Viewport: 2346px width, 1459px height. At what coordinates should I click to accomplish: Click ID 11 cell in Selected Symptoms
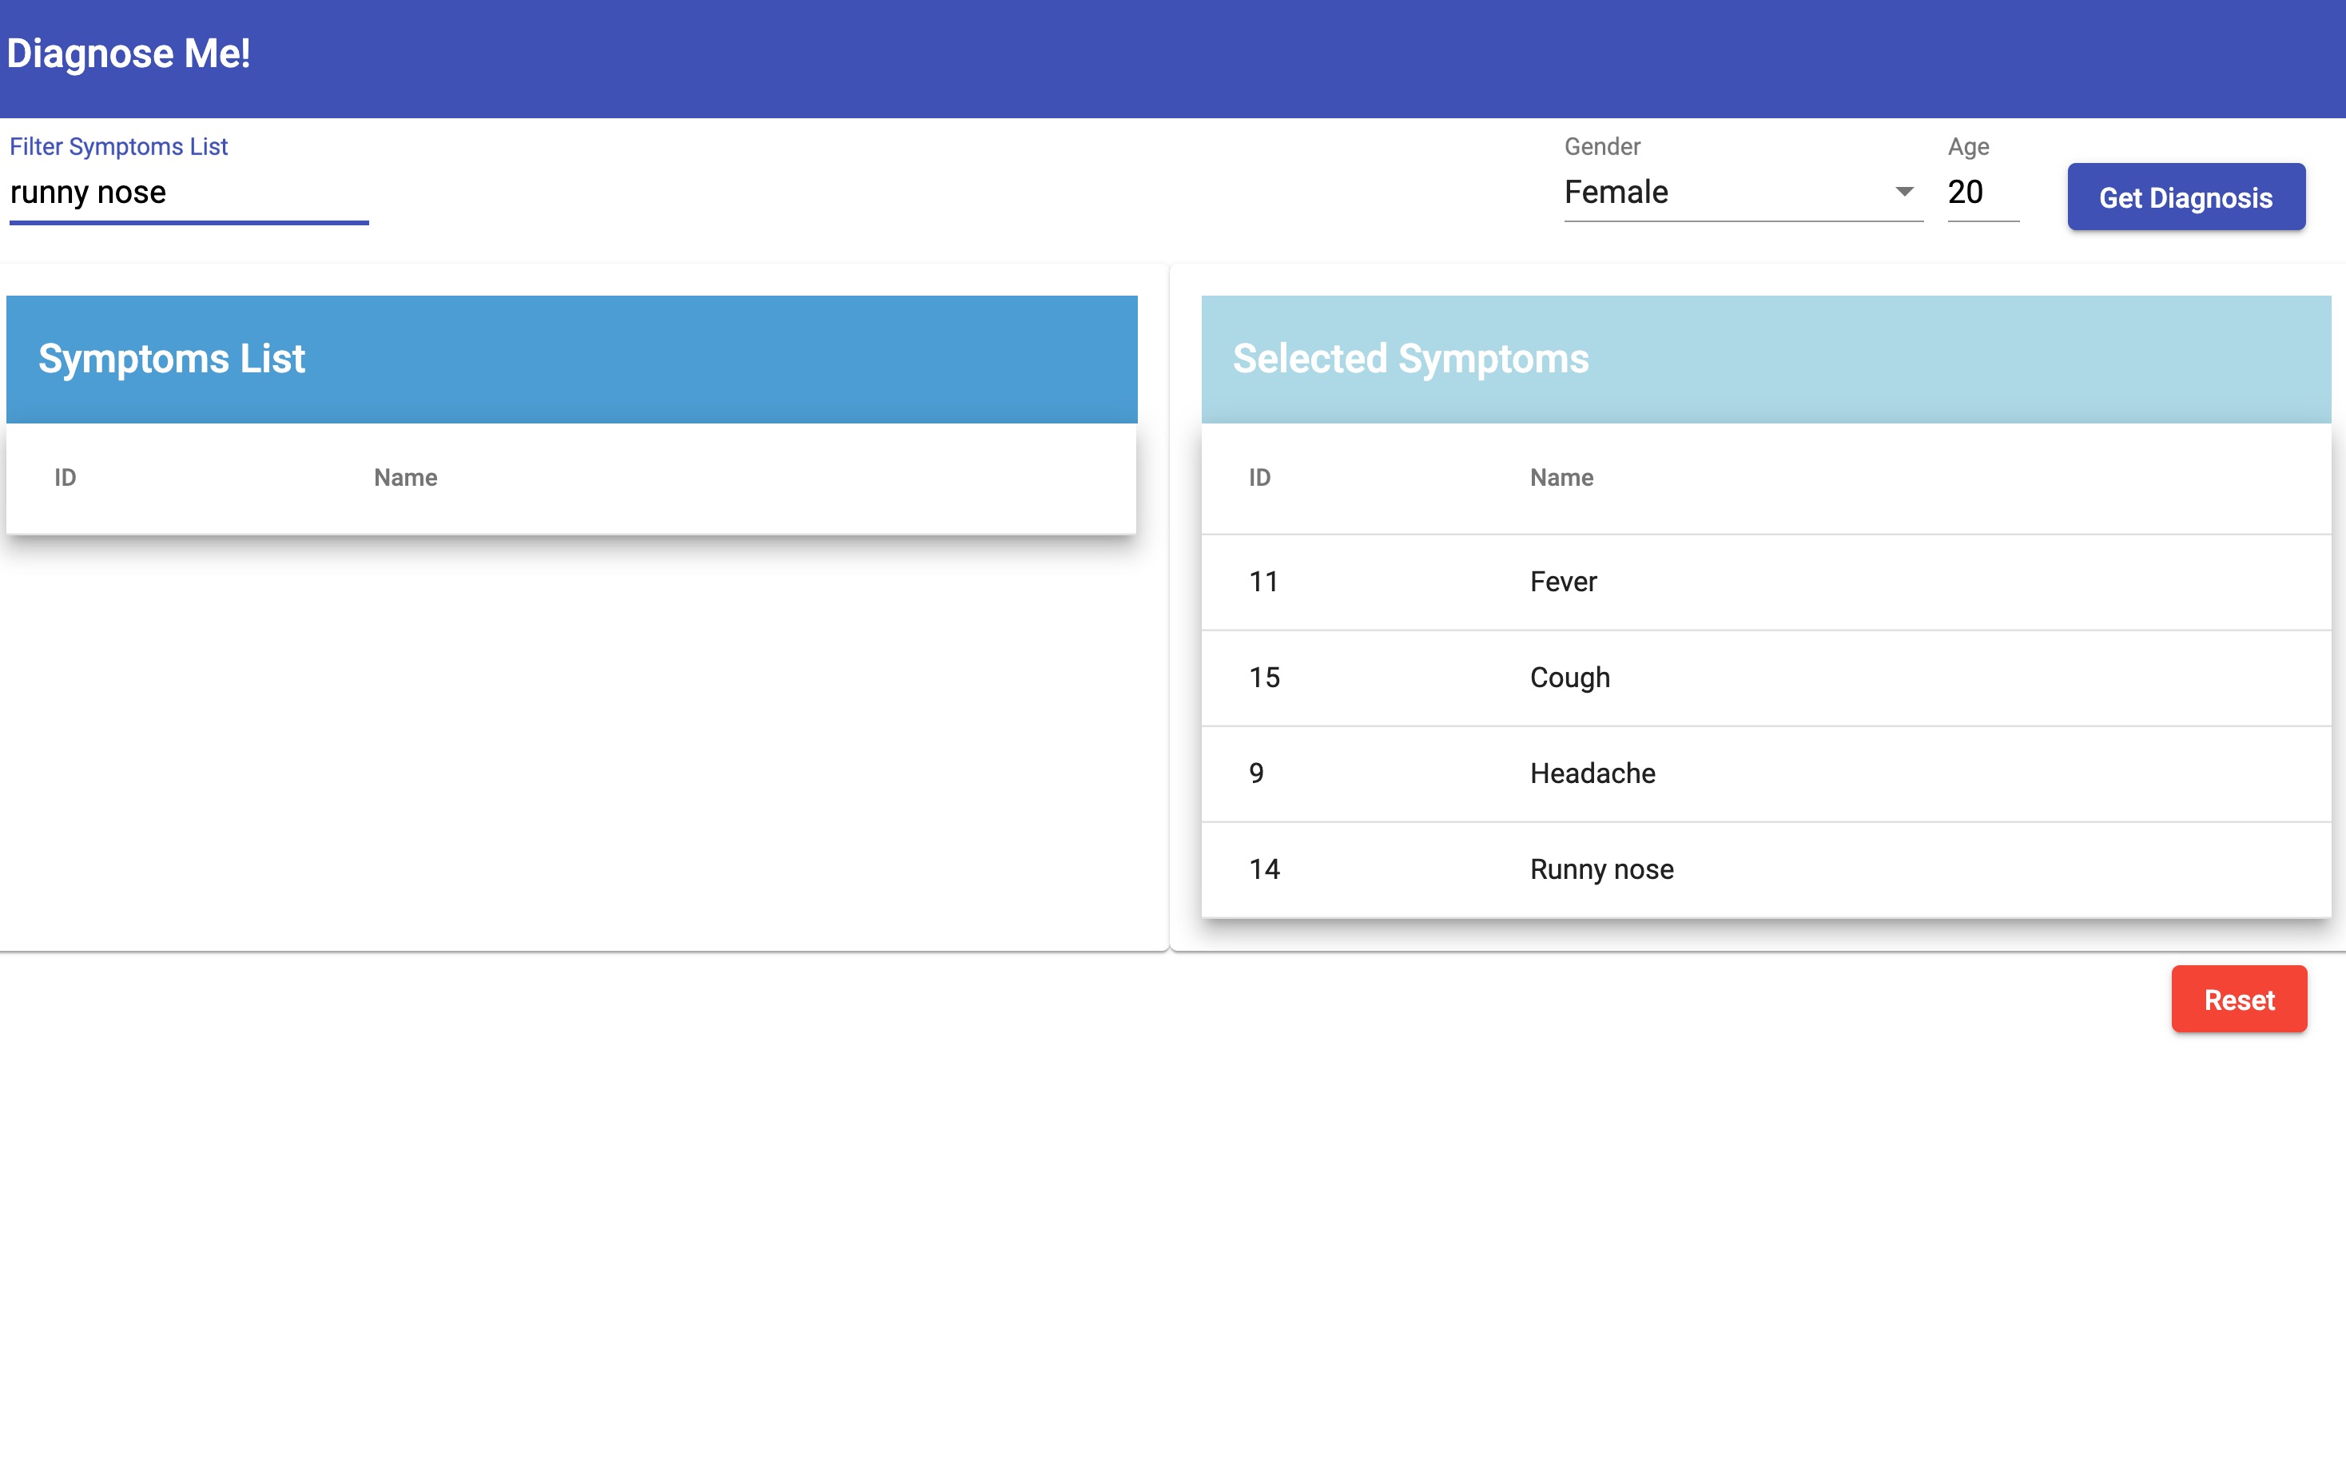click(1263, 582)
